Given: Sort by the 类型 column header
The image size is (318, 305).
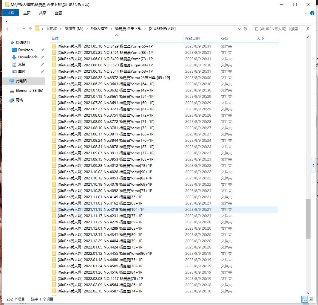Looking at the screenshot, I should 237,39.
